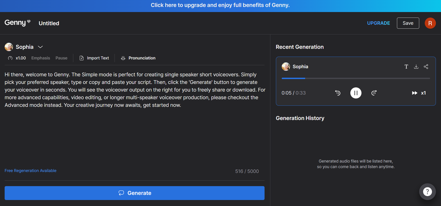The width and height of the screenshot is (441, 206).
Task: Skip forward 15 seconds
Action: coord(374,93)
